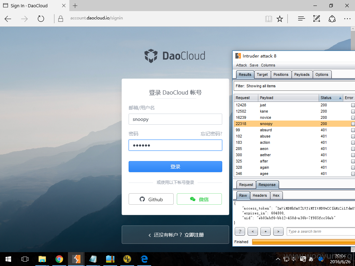The width and height of the screenshot is (355, 266).
Task: Sign in with Github button
Action: pyautogui.click(x=151, y=199)
